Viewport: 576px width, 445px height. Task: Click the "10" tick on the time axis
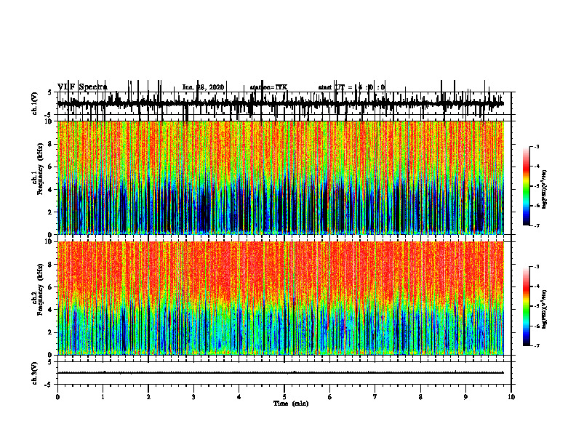(x=511, y=397)
